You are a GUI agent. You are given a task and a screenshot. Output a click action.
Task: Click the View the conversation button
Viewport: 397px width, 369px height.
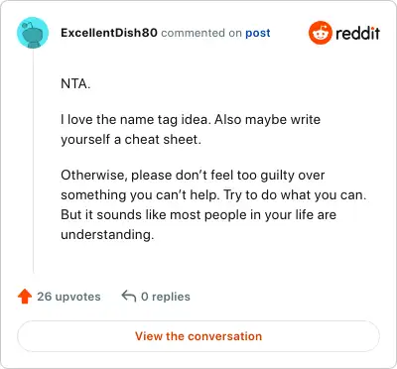pos(198,336)
